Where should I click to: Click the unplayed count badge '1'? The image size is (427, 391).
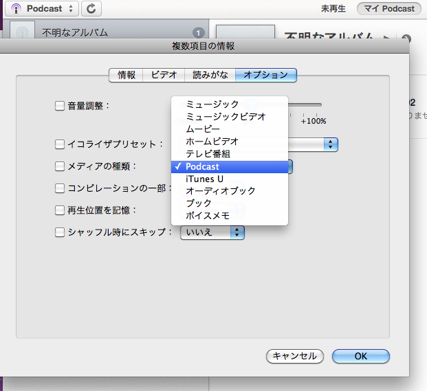pyautogui.click(x=198, y=33)
